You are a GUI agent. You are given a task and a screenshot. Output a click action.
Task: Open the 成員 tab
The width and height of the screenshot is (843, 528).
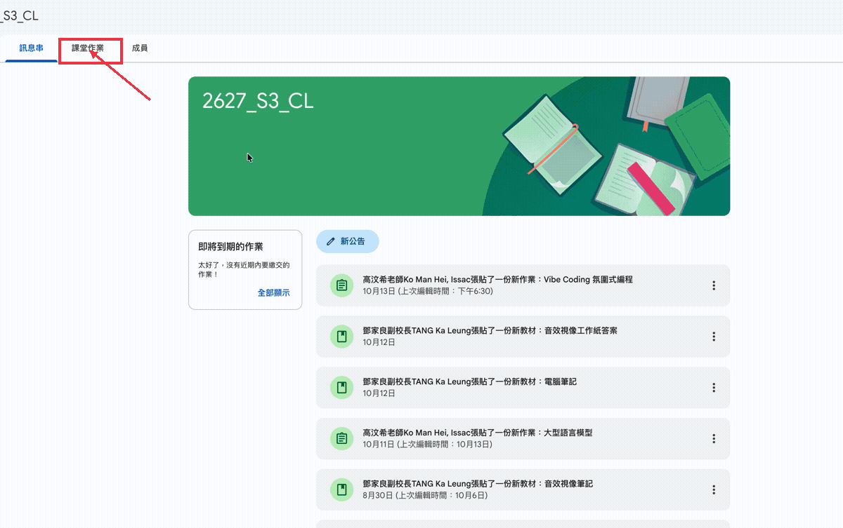(x=140, y=48)
